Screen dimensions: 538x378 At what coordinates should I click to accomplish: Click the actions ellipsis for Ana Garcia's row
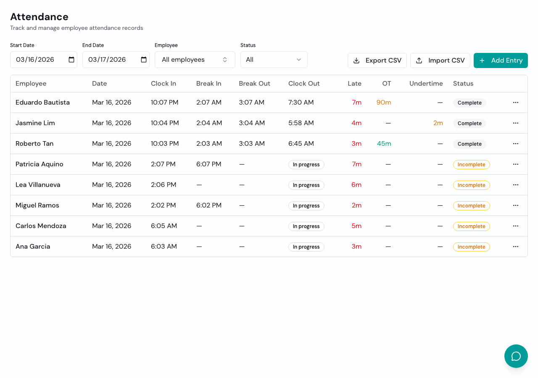[x=516, y=247]
